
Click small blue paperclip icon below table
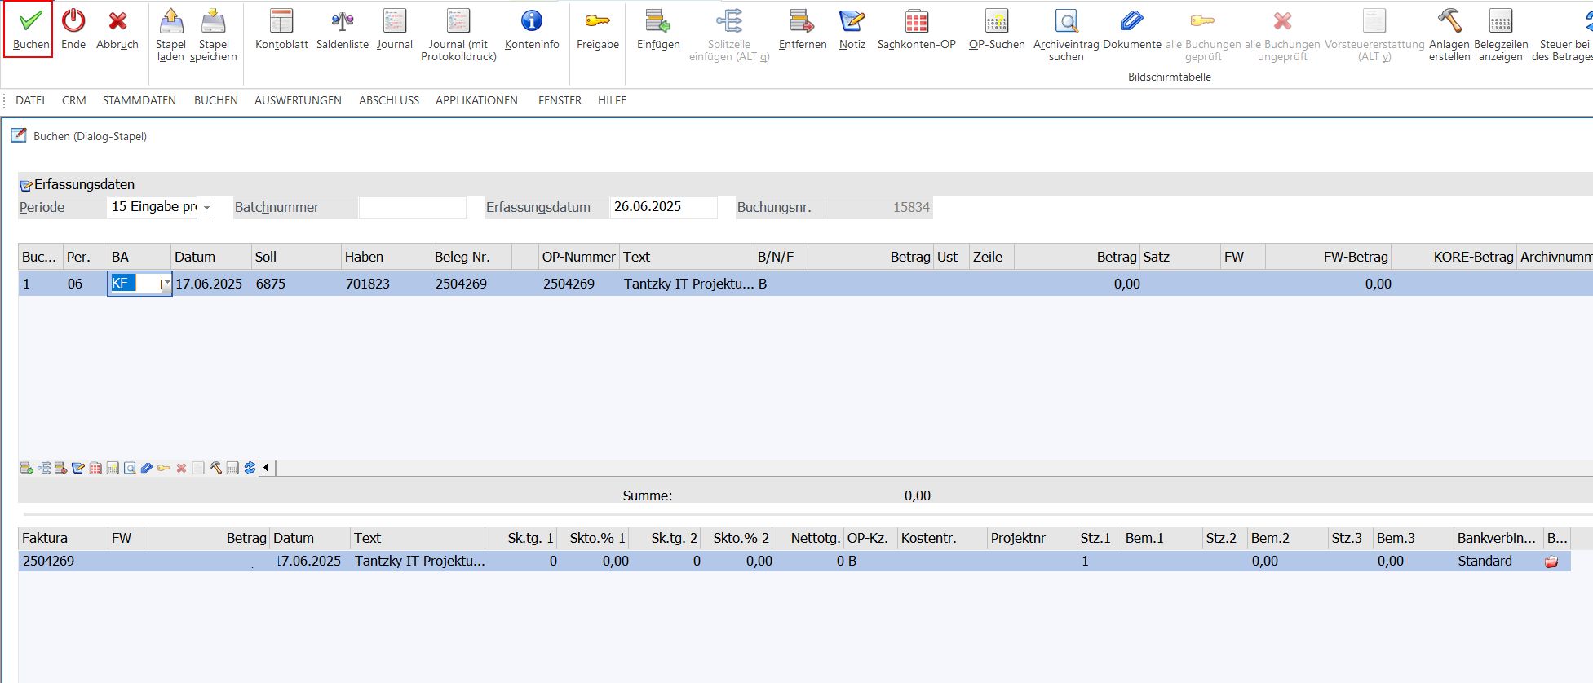147,468
